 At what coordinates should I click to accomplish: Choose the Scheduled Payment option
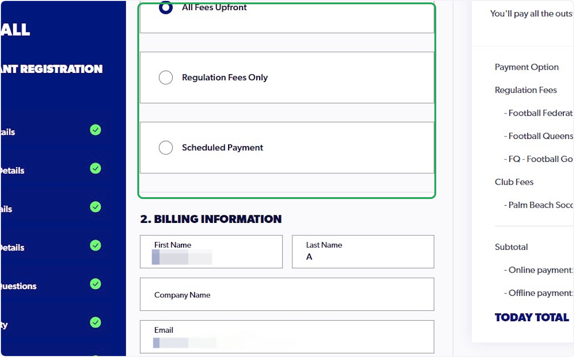coord(166,147)
